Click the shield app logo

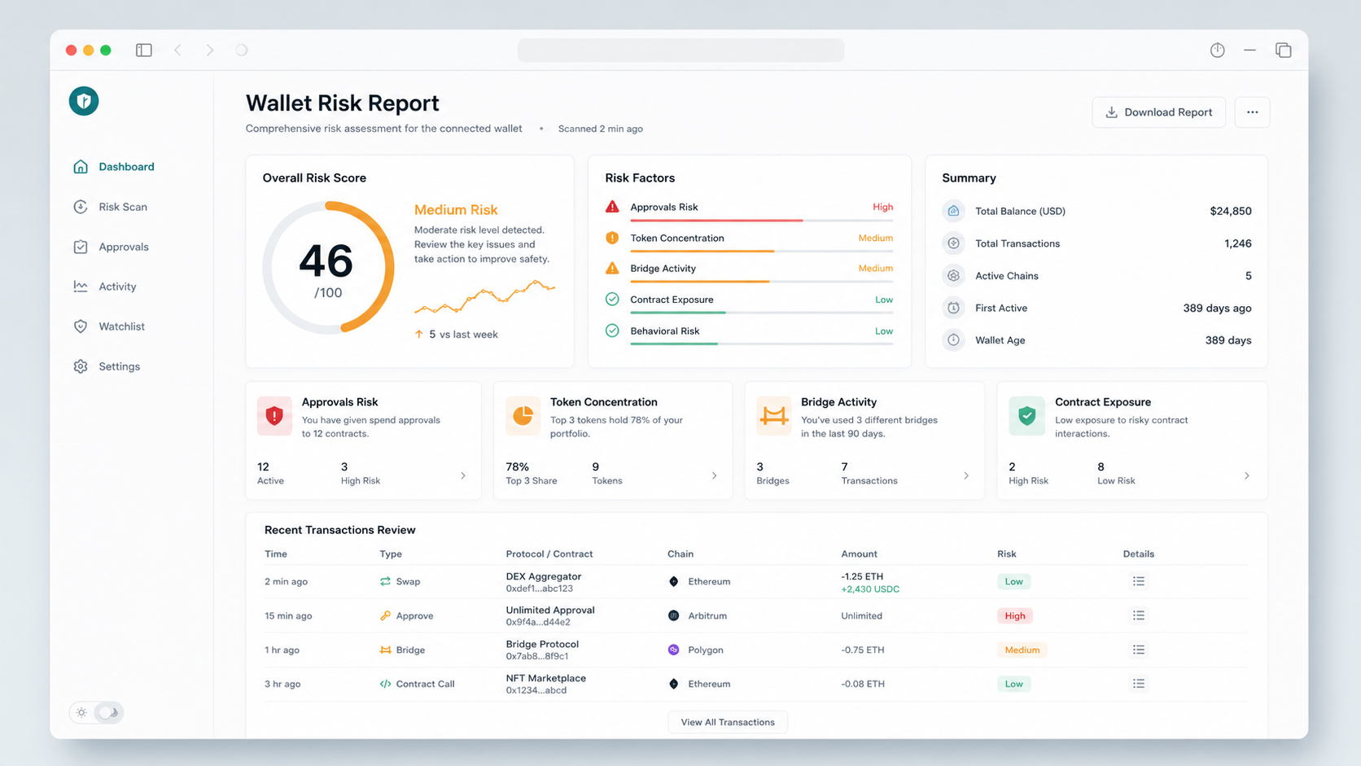84,101
